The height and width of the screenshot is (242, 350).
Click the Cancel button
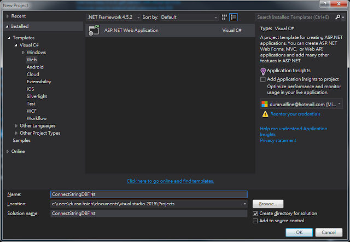click(329, 232)
